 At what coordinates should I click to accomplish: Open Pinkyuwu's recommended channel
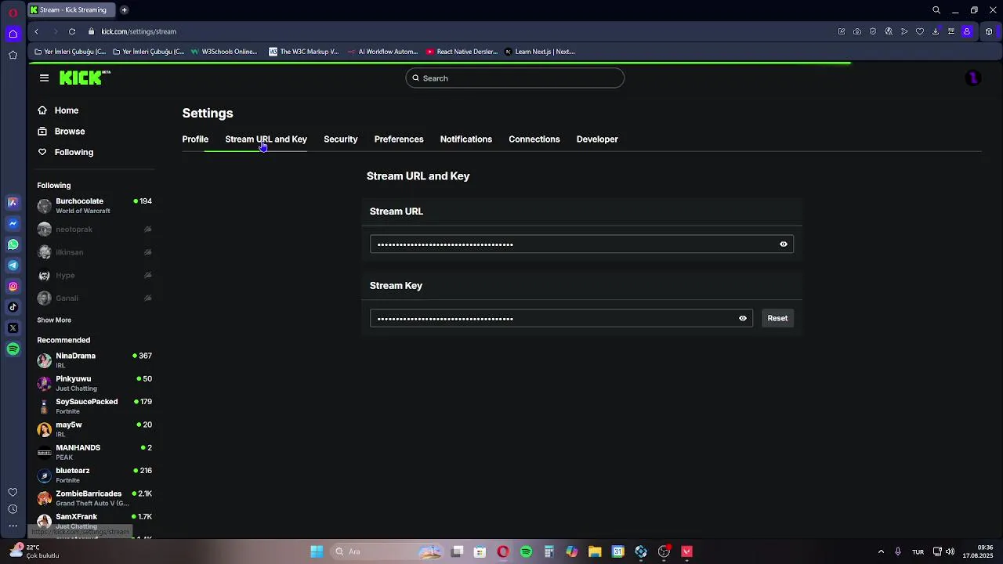coord(94,383)
